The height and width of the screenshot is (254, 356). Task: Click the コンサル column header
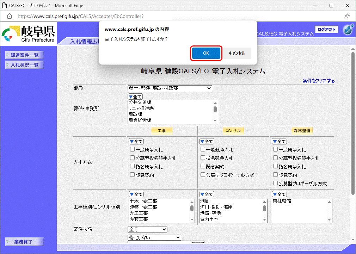[x=233, y=130]
